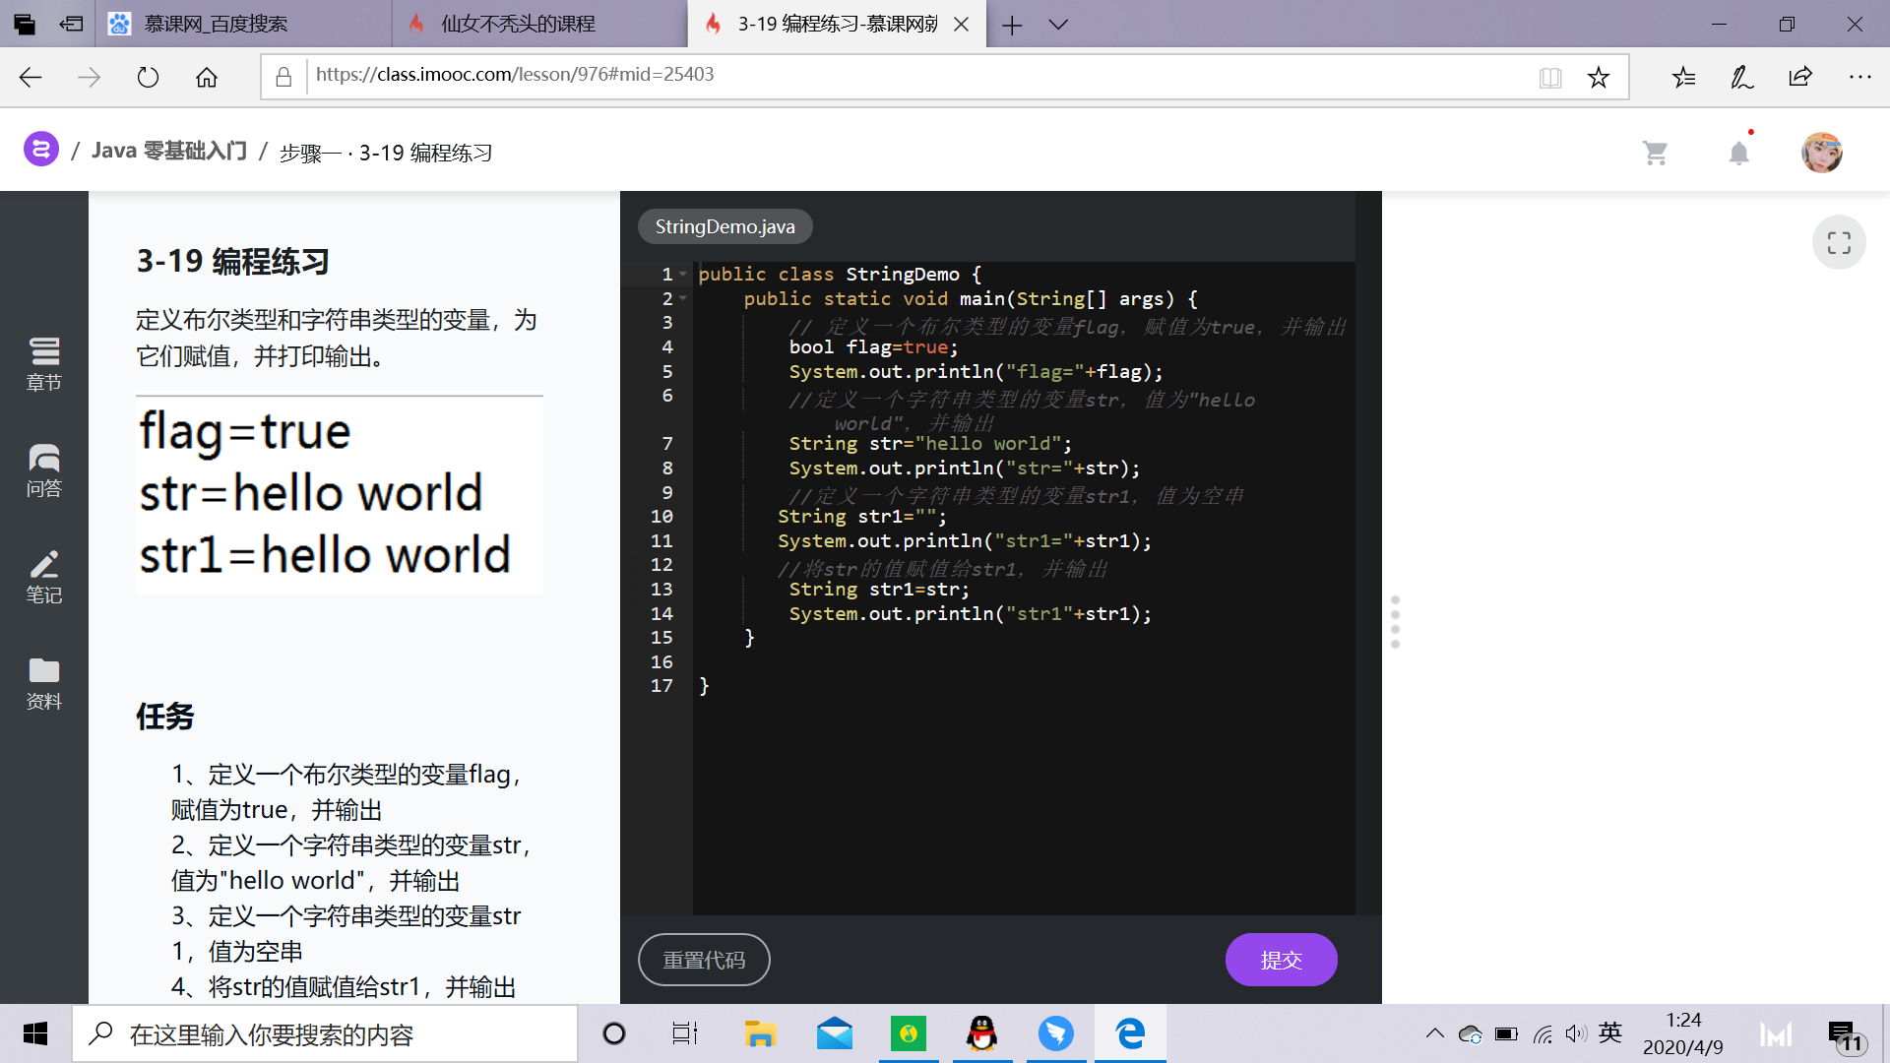Click the clock showing 1:24
1890x1063 pixels.
1683,1020
